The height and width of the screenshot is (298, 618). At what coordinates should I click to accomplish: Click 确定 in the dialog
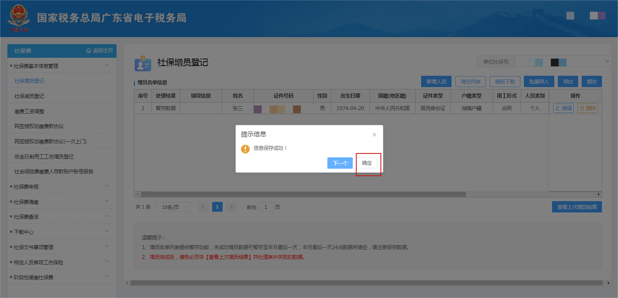[367, 163]
